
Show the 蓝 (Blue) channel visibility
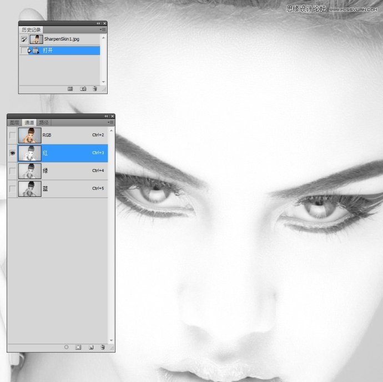12,188
